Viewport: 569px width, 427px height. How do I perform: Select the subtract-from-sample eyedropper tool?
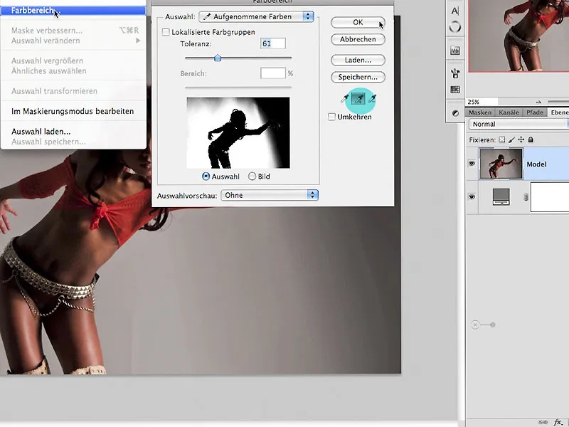coord(372,99)
